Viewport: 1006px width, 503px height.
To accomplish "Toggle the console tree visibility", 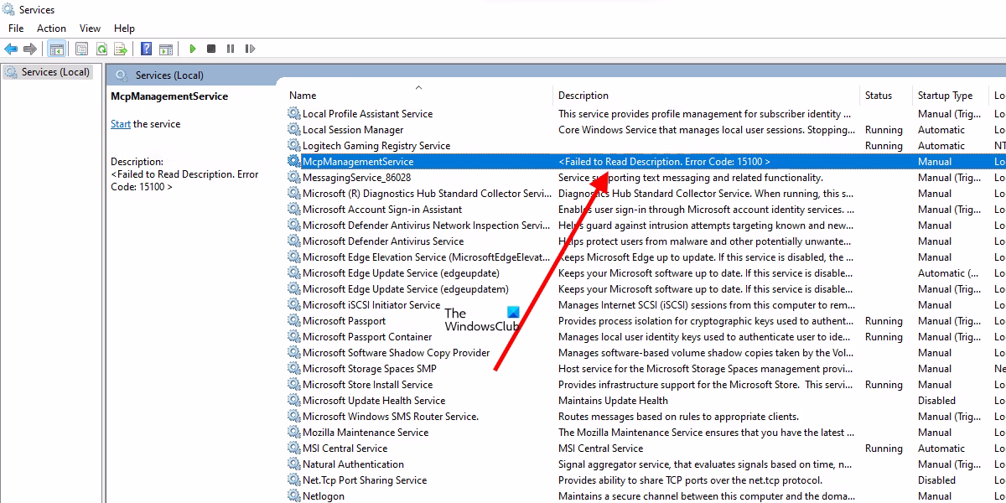I will click(x=57, y=48).
